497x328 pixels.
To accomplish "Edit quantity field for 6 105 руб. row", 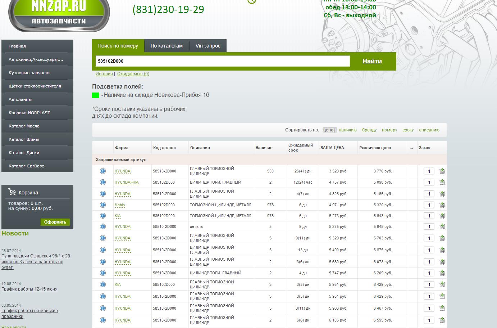I will click(x=429, y=320).
